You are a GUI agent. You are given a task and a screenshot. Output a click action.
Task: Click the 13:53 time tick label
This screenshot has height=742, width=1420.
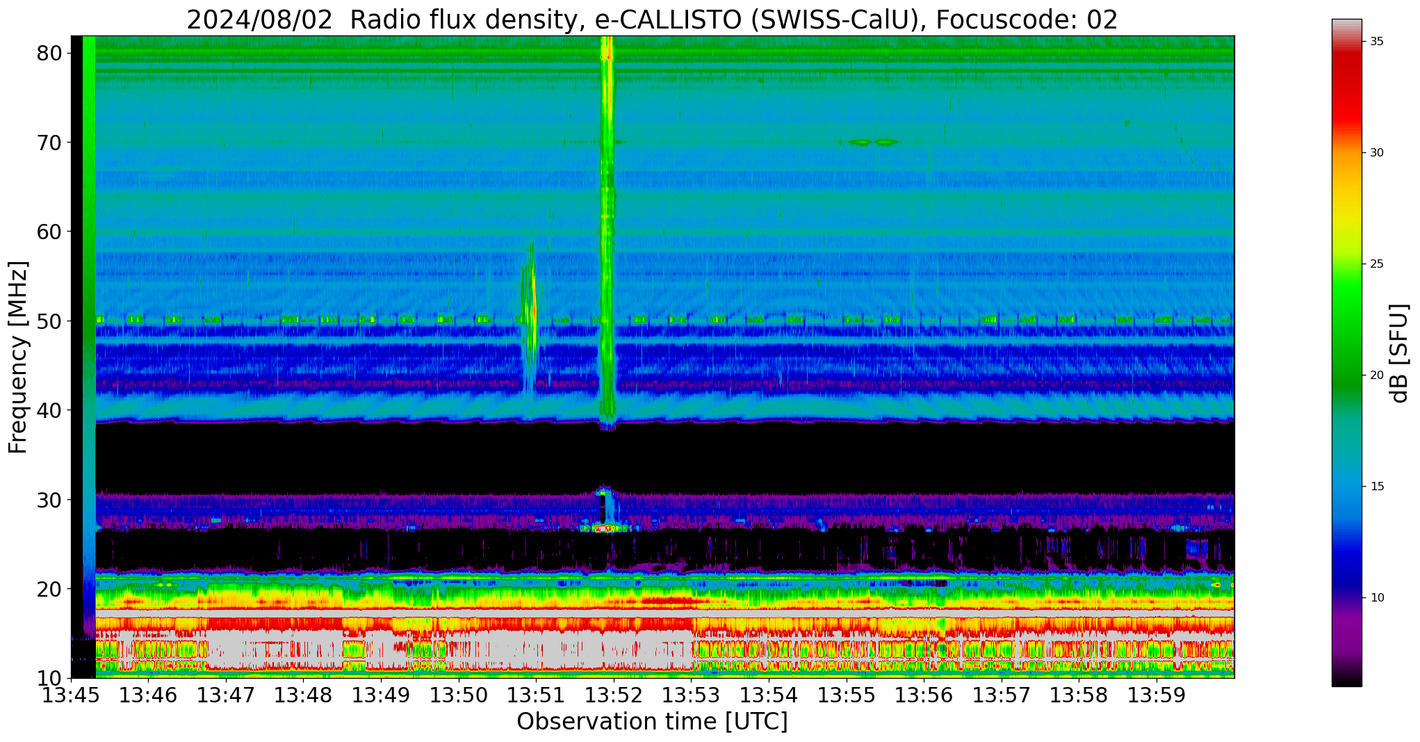point(691,695)
